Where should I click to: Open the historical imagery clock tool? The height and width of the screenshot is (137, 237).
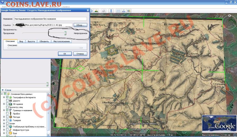coord(92,11)
